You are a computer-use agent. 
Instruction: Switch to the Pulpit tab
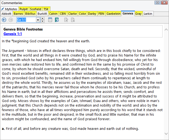coord(24,9)
